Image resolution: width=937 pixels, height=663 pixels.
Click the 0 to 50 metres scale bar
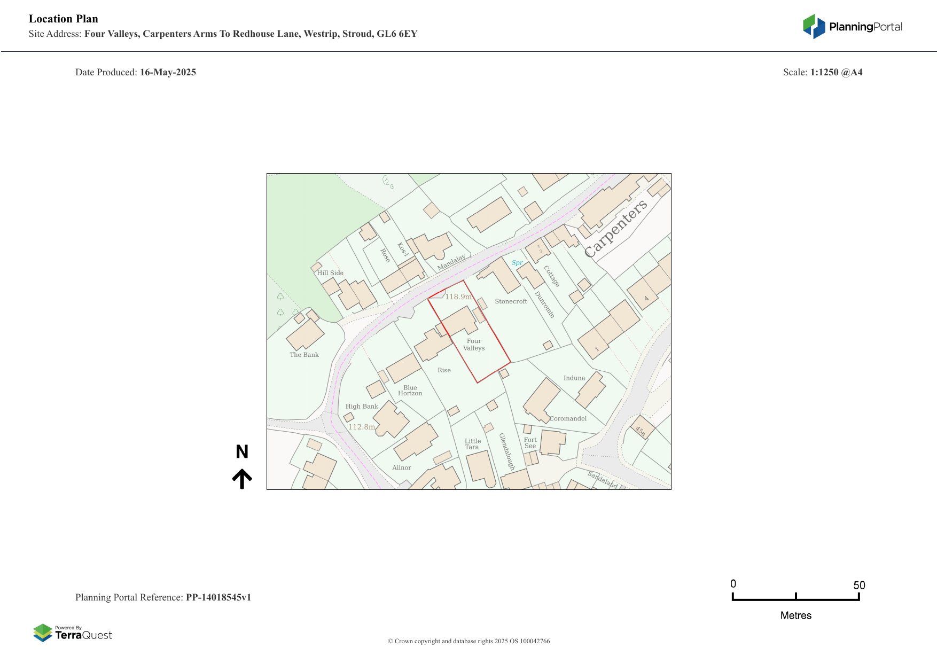pyautogui.click(x=795, y=598)
